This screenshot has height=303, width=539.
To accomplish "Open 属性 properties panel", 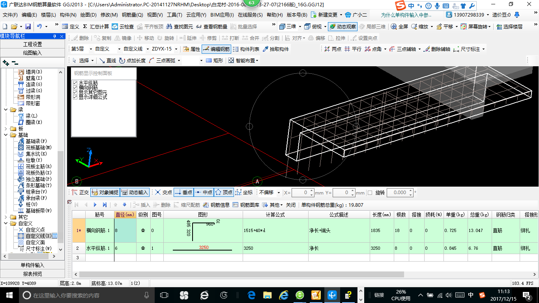I will 192,49.
